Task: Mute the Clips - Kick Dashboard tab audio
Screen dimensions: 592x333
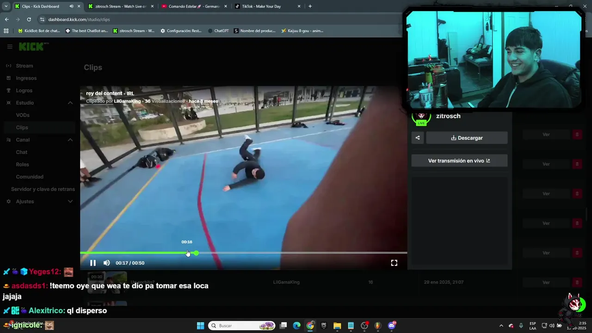Action: pyautogui.click(x=71, y=6)
